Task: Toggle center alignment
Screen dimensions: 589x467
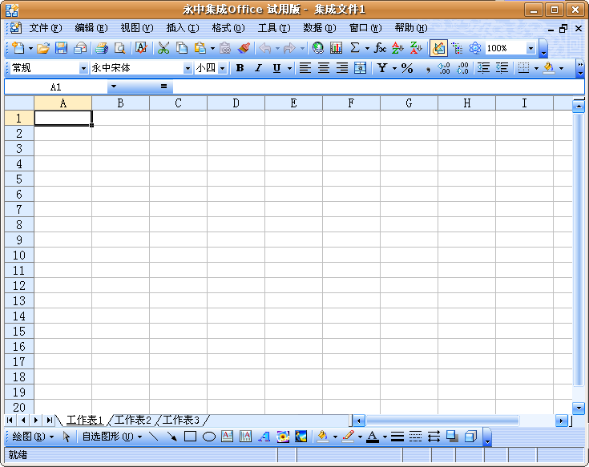Action: click(x=324, y=68)
